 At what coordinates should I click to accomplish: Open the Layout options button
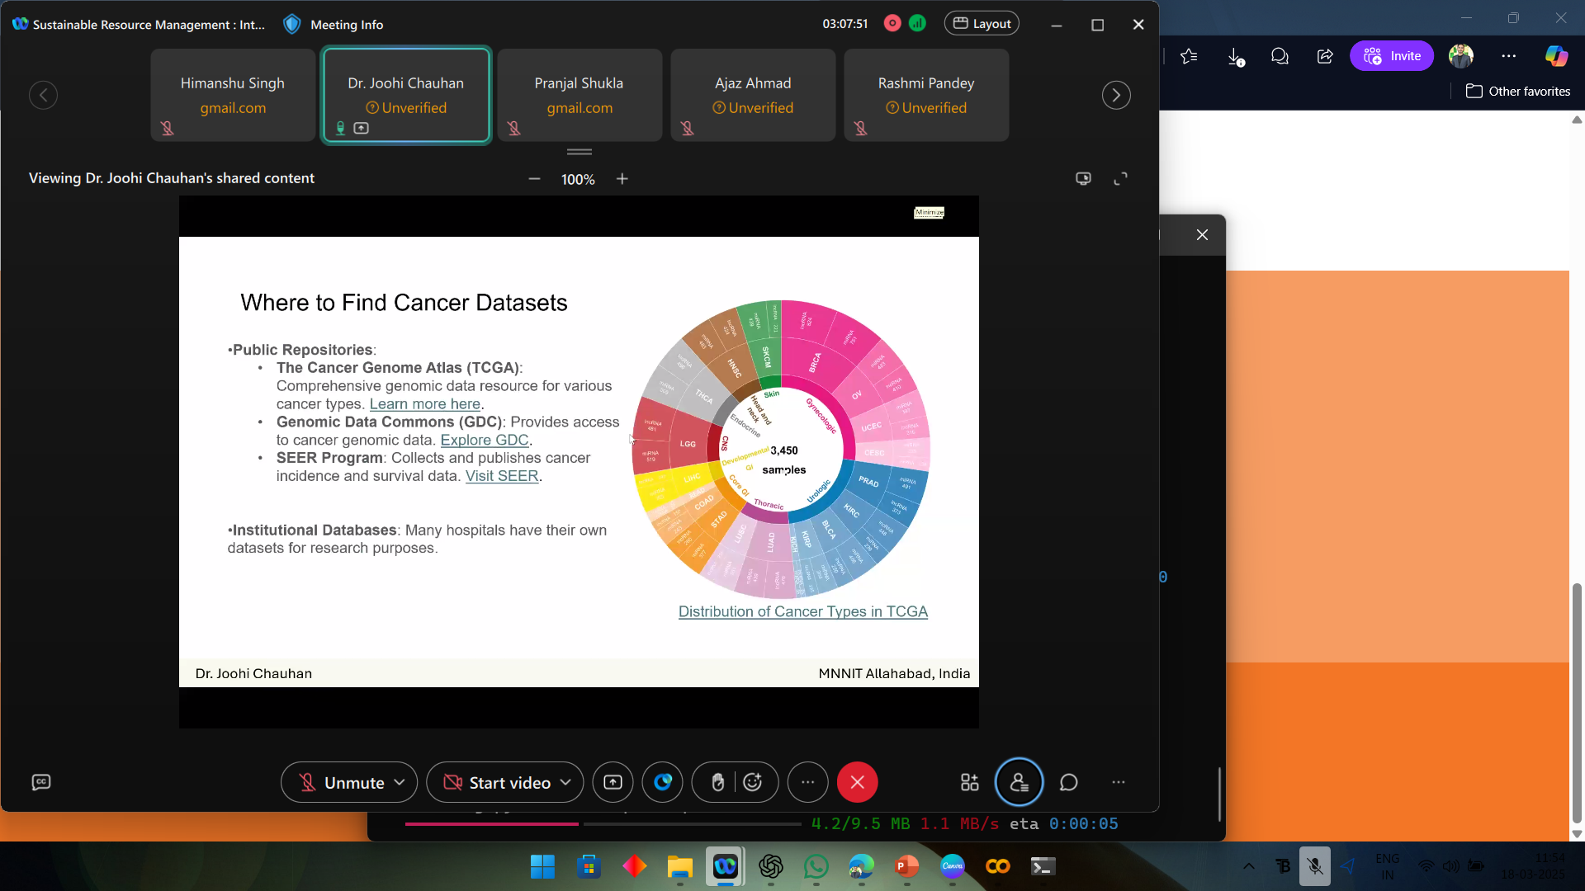(982, 23)
